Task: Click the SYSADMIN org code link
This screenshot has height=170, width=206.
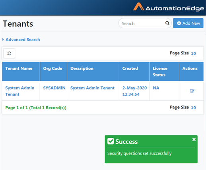Action: [x=54, y=88]
